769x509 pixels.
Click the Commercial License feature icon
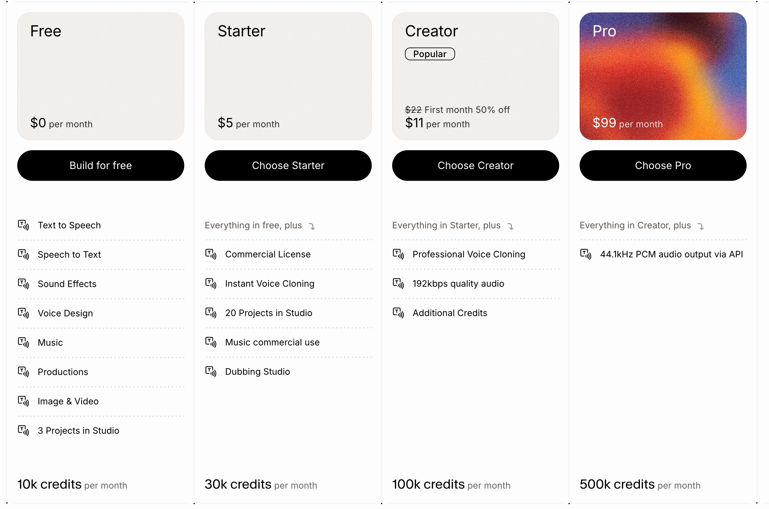(x=211, y=254)
